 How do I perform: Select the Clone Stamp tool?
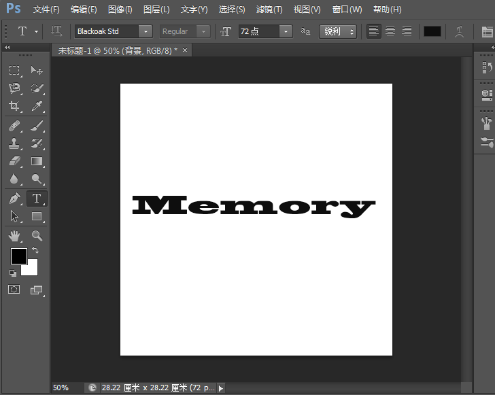[14, 143]
